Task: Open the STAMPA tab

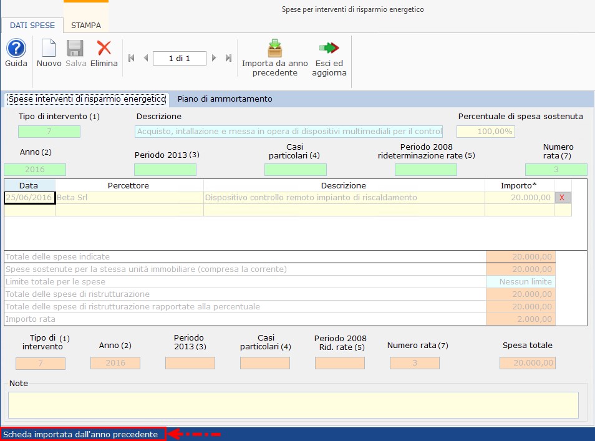Action: [86, 26]
